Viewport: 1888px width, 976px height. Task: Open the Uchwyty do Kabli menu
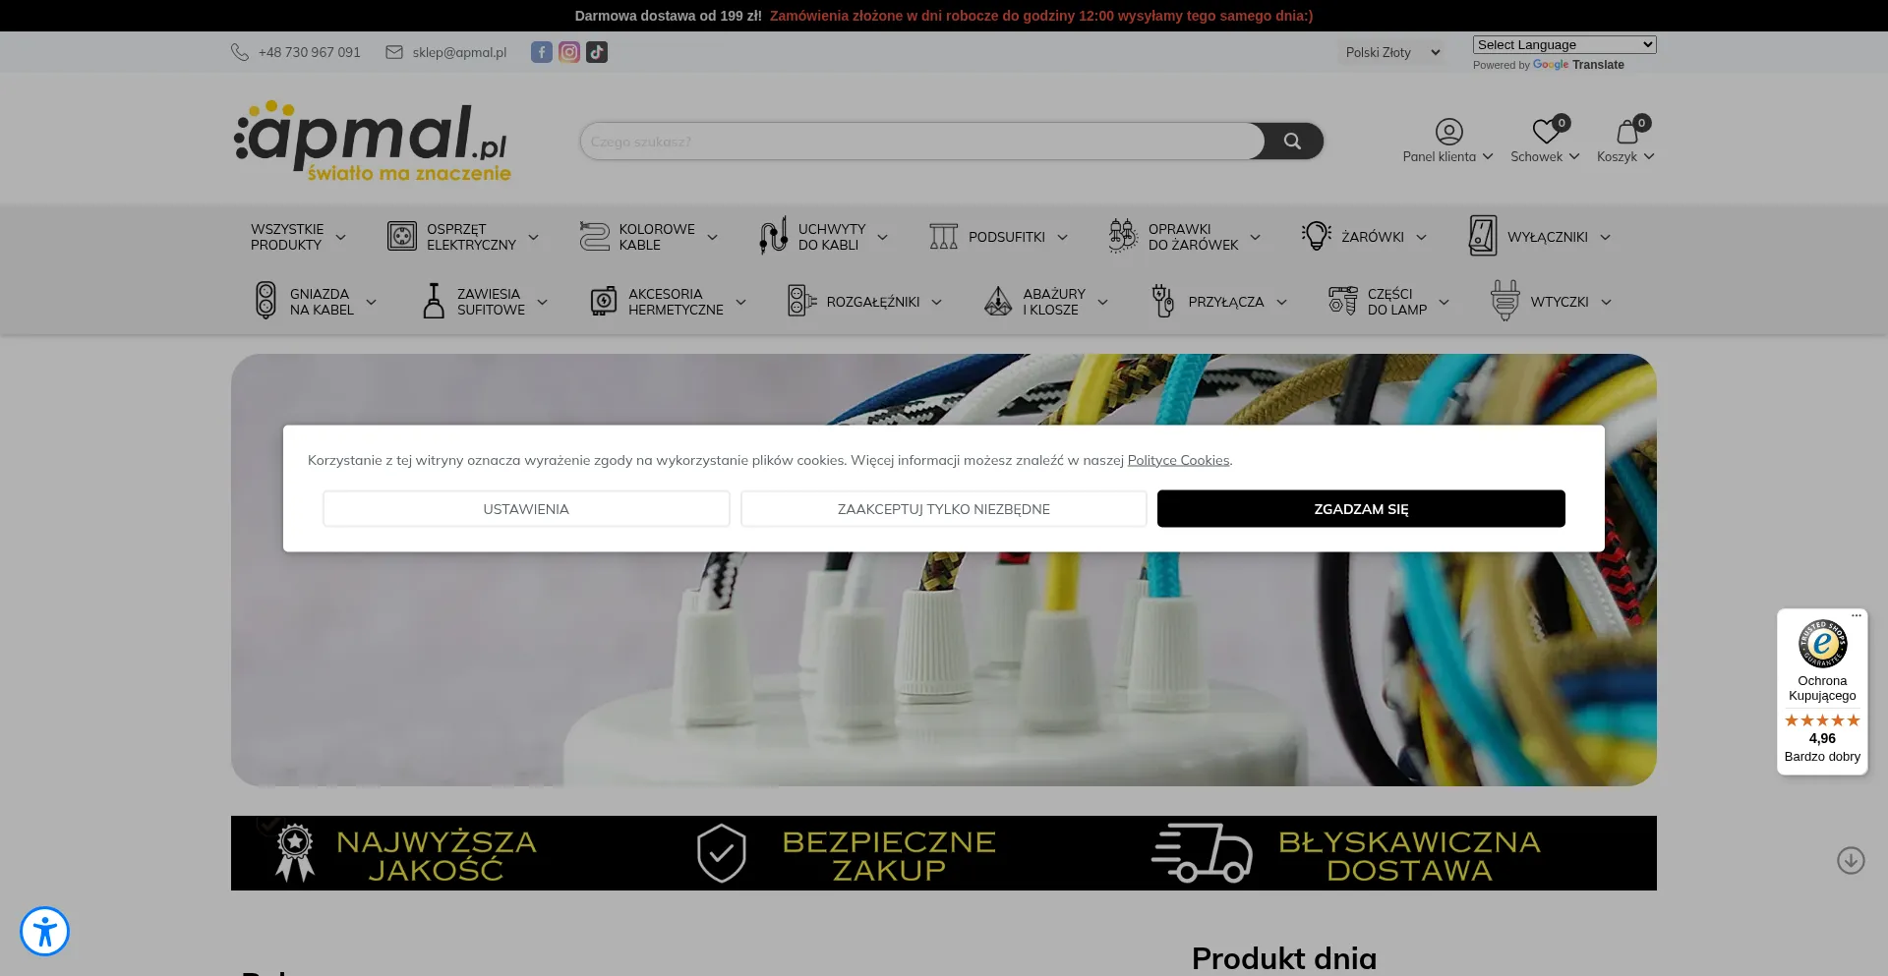tap(832, 237)
